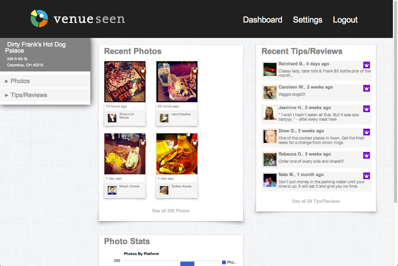Expand the Photos sidebar section

tap(20, 81)
